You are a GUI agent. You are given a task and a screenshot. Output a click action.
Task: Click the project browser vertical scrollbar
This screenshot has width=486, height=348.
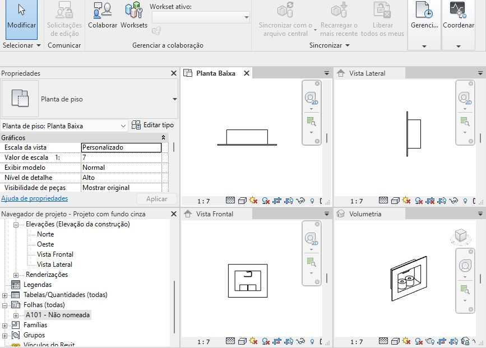(174, 307)
